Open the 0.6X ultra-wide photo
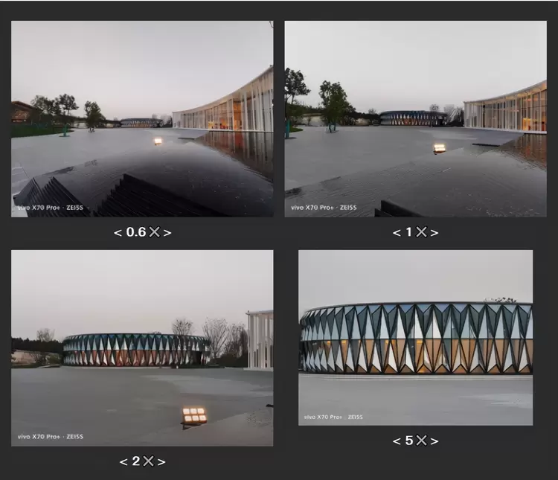558x480 pixels. pyautogui.click(x=141, y=118)
